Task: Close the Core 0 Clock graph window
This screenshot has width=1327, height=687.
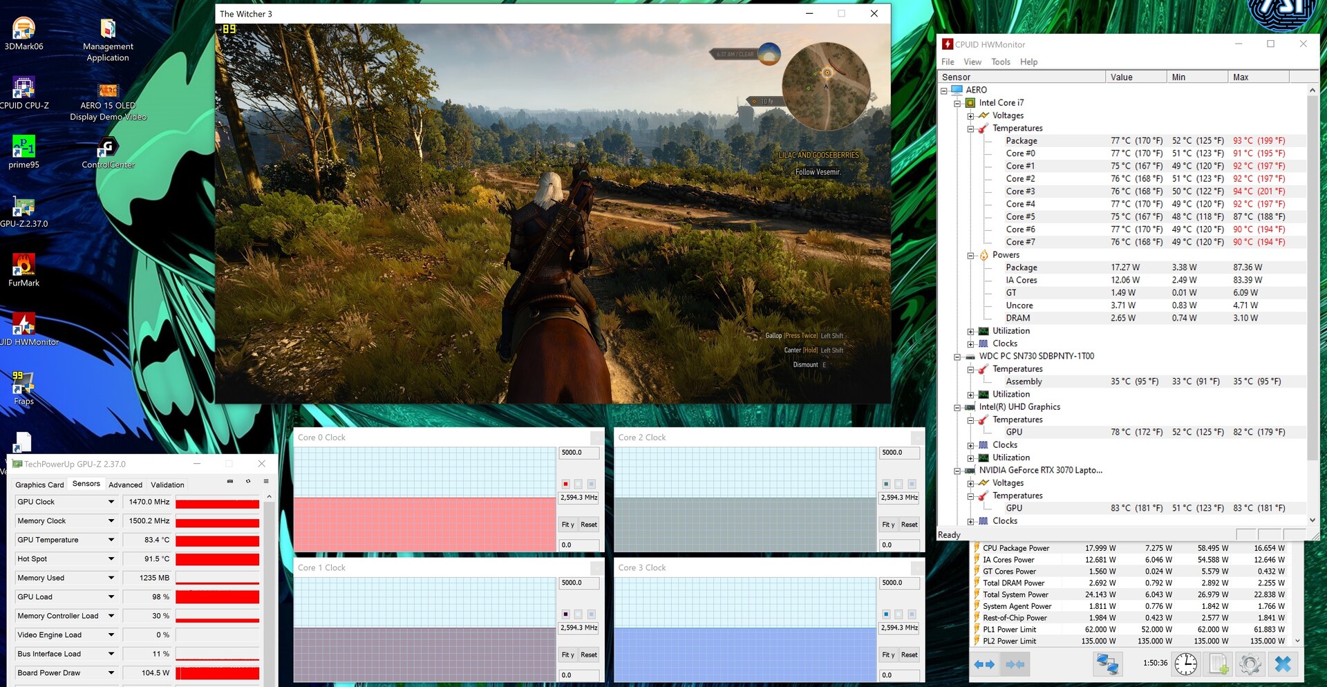Action: coord(596,437)
